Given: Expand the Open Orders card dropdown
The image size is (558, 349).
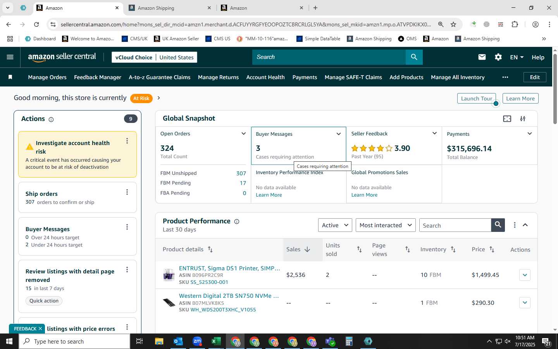Looking at the screenshot, I should 243,133.
